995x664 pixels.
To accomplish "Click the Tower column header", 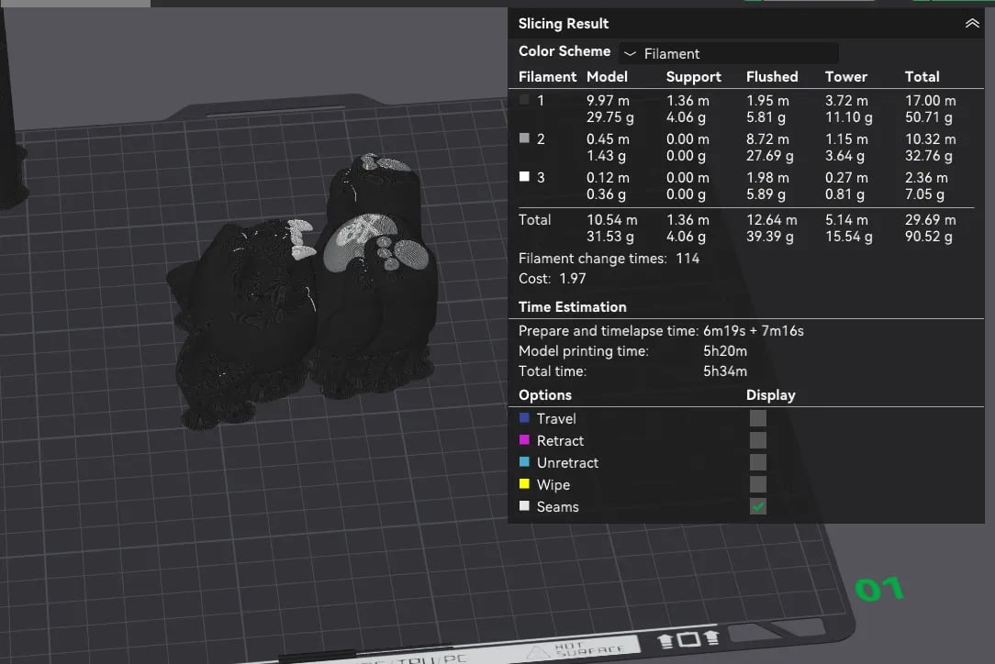I will [846, 77].
